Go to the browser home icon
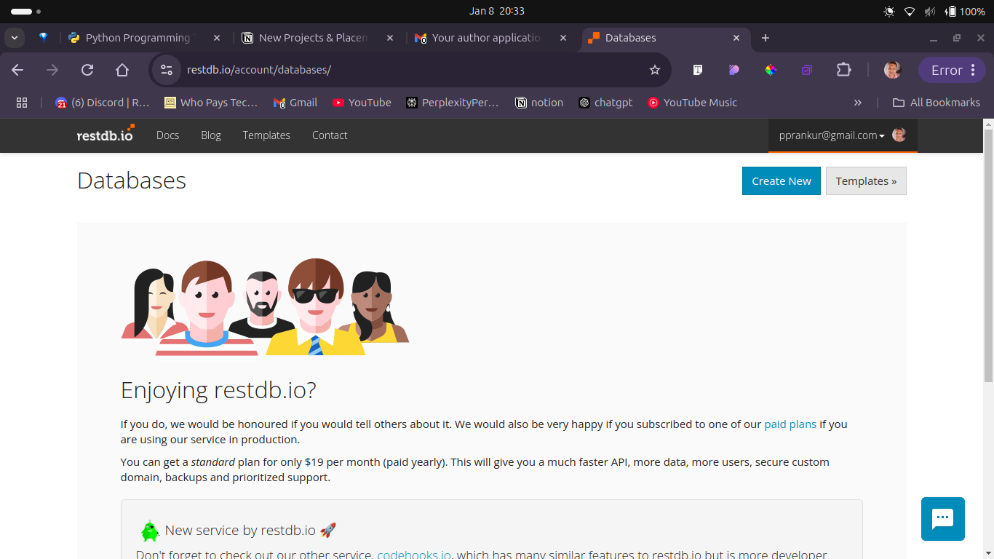This screenshot has width=994, height=559. (122, 70)
